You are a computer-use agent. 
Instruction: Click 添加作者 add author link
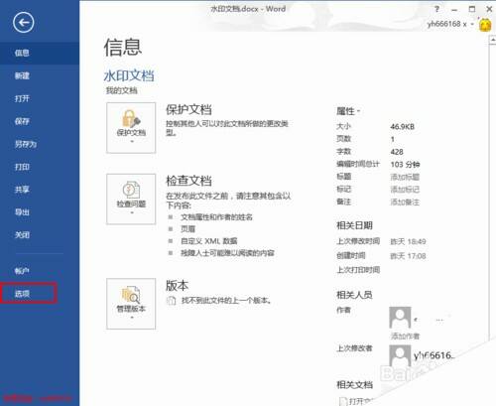coord(405,337)
